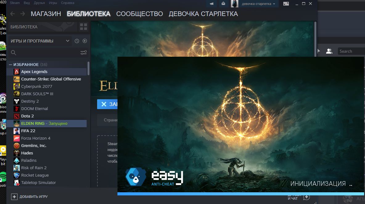
Task: Open the Друзья menu
Action: 39,3
